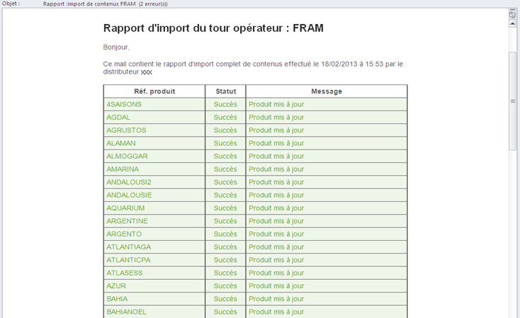The image size is (520, 318).
Task: Click the report title mentioning FRAM
Action: click(213, 28)
